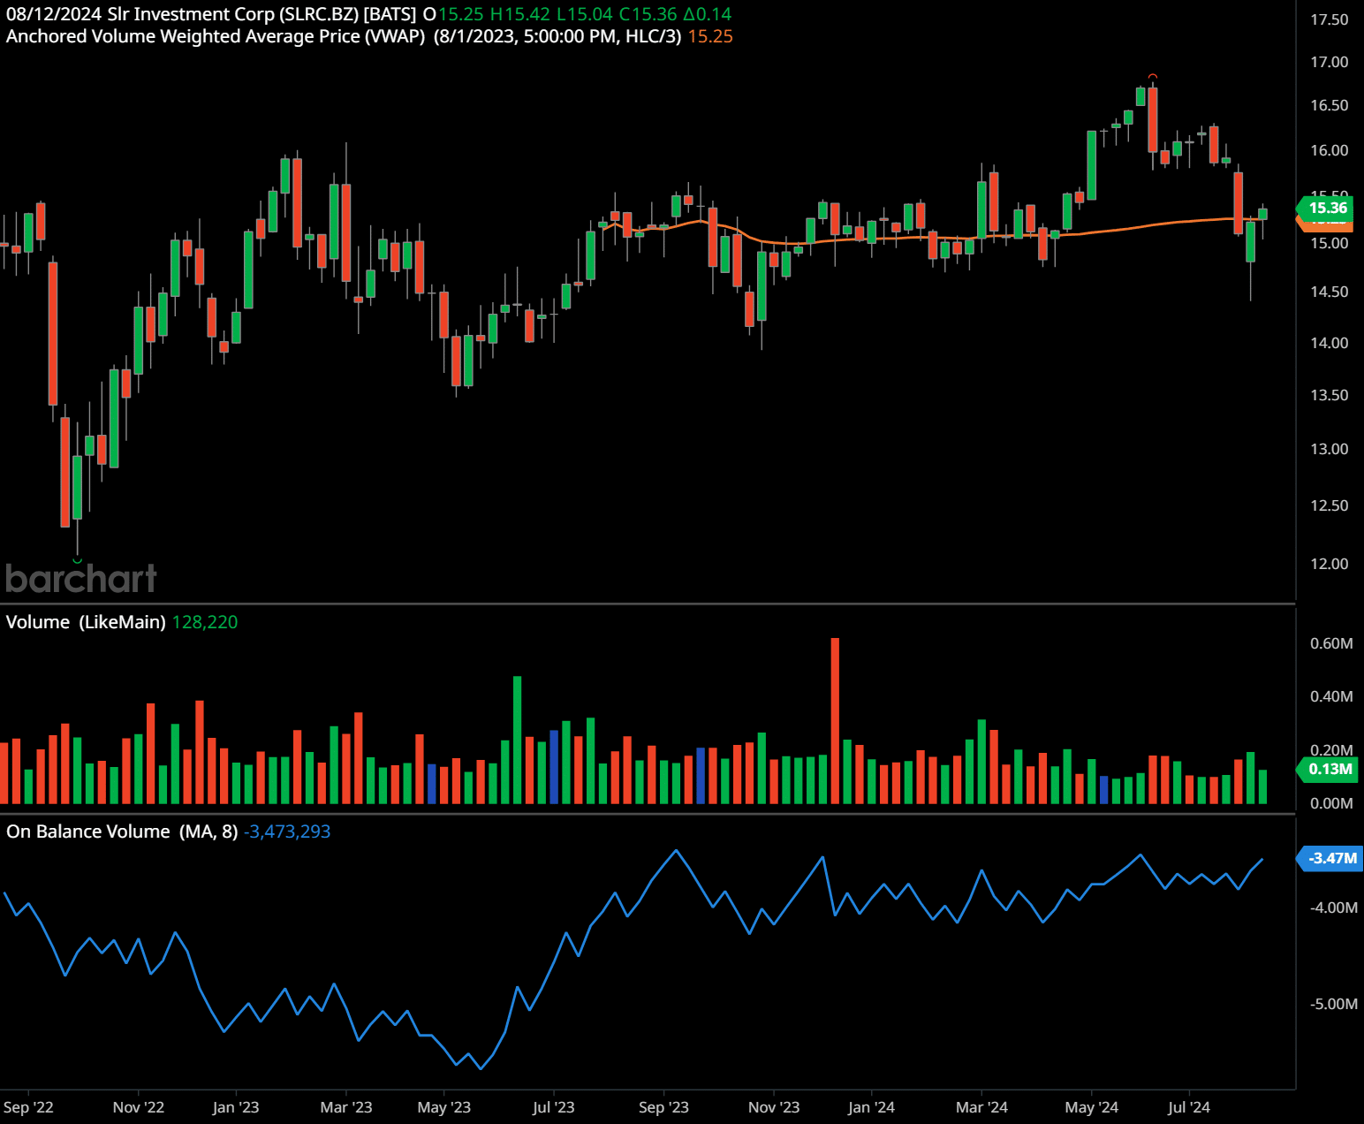
Task: Click the Nov '23 date axis label
Action: point(774,1107)
